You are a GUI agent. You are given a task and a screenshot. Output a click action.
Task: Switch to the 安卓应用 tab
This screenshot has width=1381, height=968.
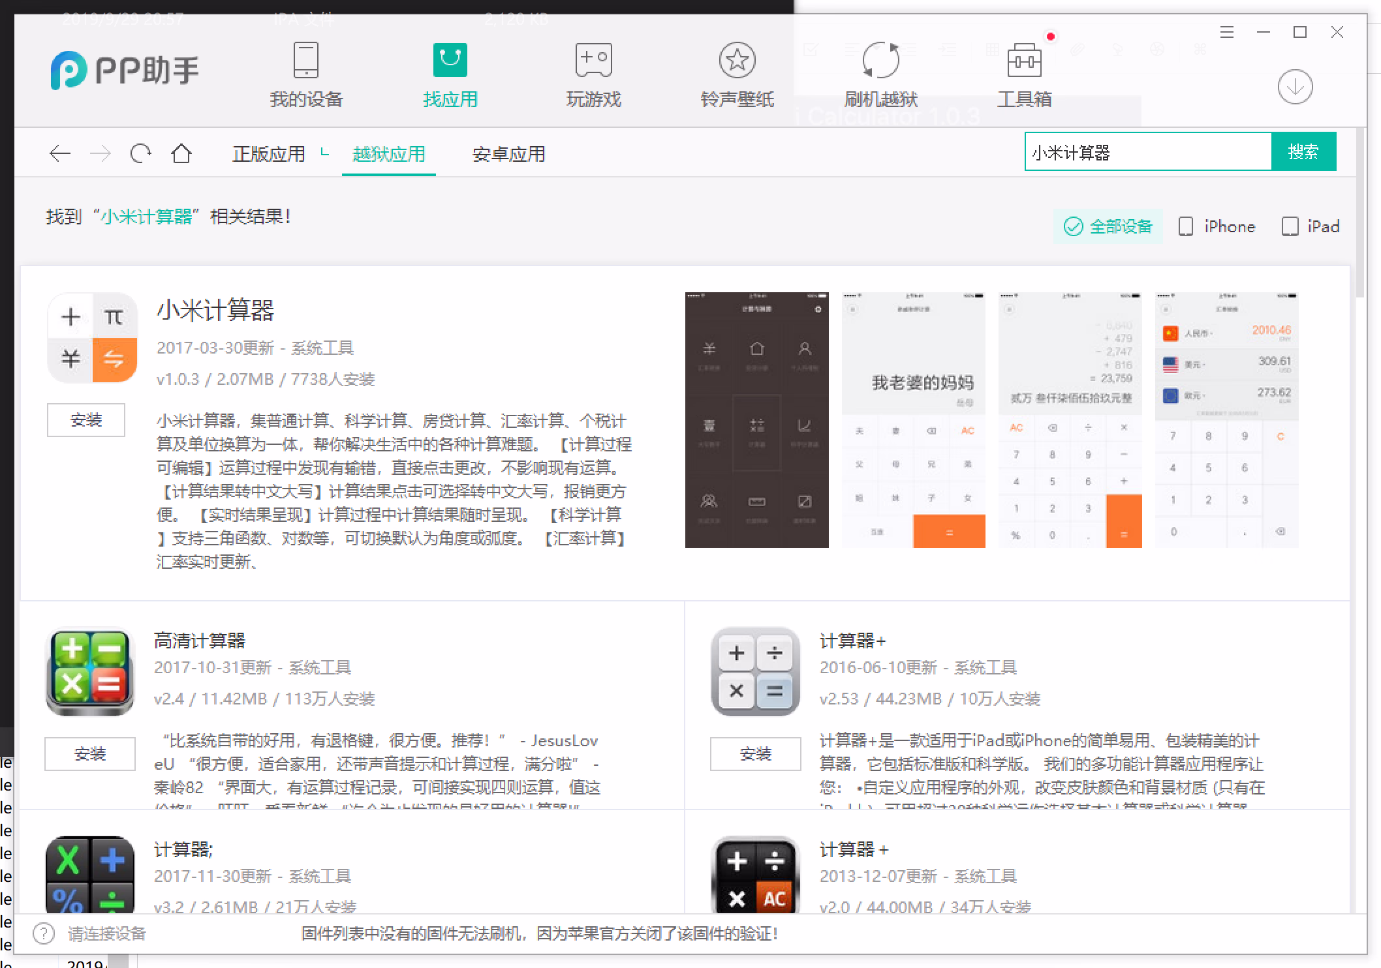[x=508, y=154]
